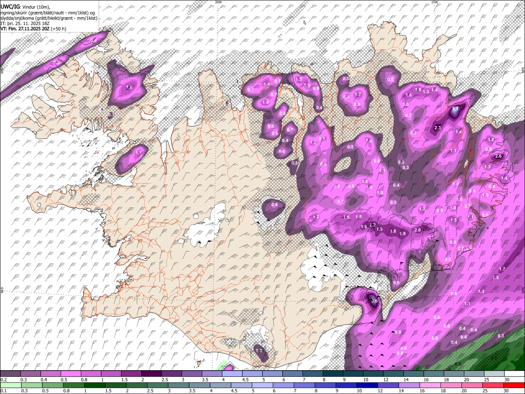Pick the 3 swatch in the green legend row
The width and height of the screenshot is (525, 394).
point(179,385)
